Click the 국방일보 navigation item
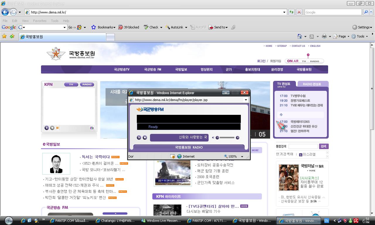This screenshot has height=225, width=375. click(181, 69)
